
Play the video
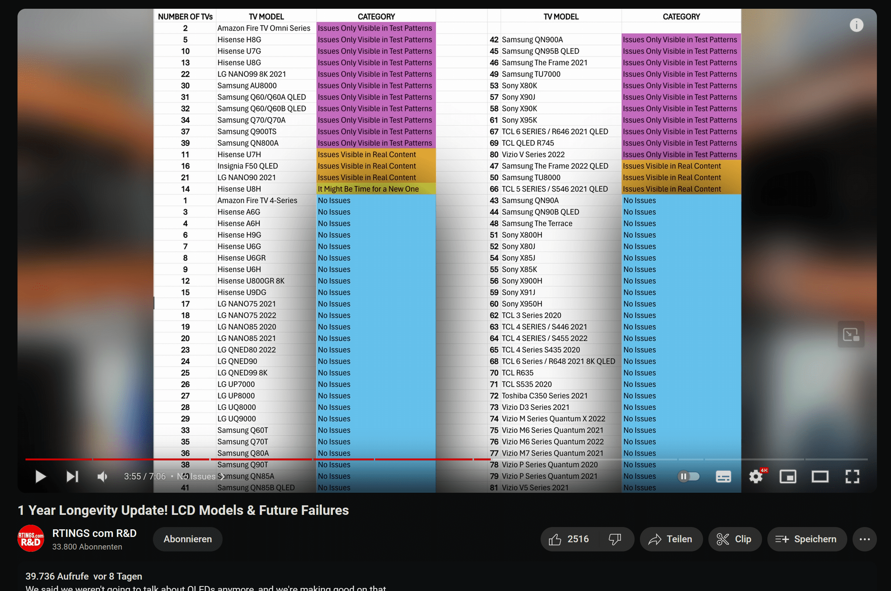[x=40, y=476]
